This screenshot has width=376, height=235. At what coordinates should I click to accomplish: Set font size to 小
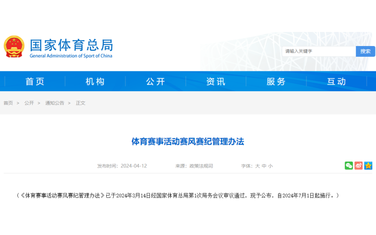point(270,166)
